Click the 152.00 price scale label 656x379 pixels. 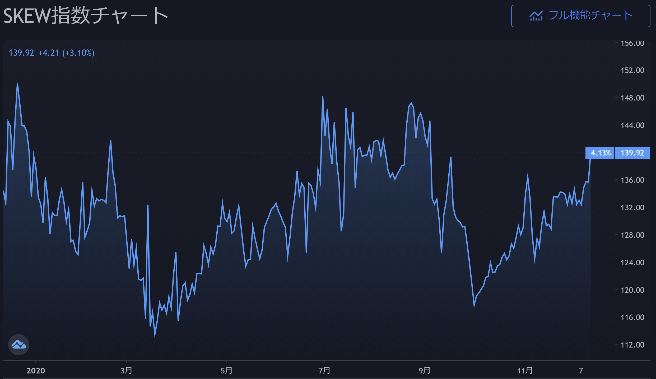[632, 70]
